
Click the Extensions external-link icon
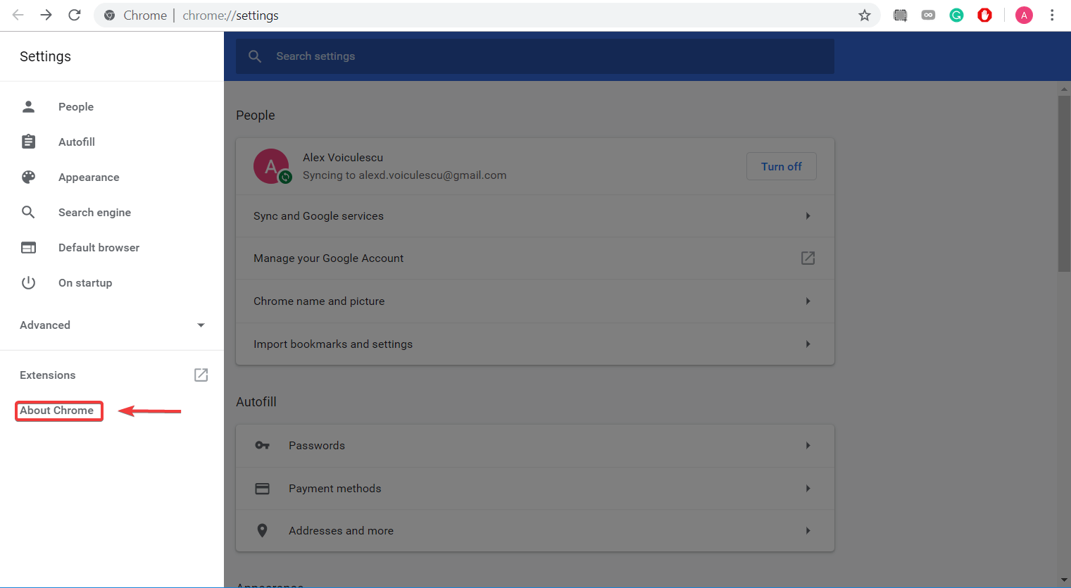(201, 375)
